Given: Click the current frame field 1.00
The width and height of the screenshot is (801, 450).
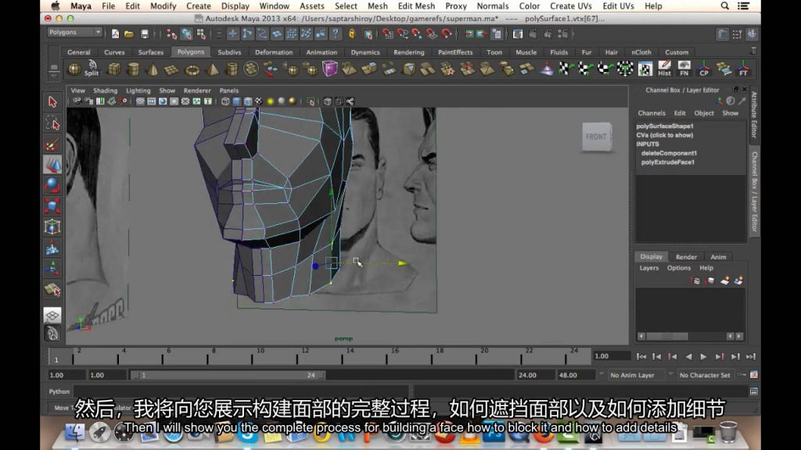Looking at the screenshot, I should pos(611,356).
